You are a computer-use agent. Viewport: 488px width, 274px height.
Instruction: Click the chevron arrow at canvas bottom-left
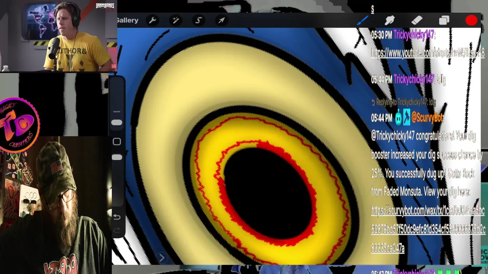click(161, 258)
